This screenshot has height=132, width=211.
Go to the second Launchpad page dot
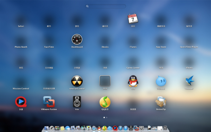click(x=107, y=118)
